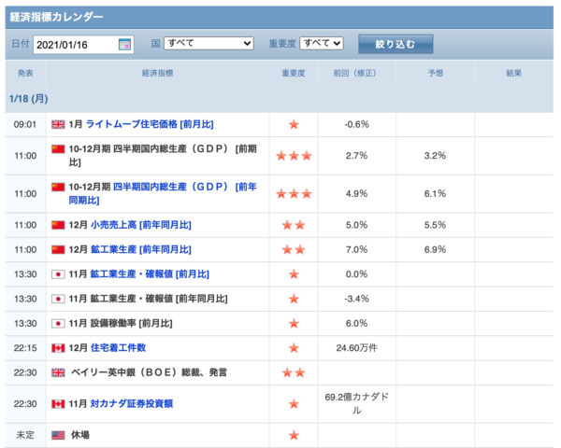561x448 pixels.
Task: Click the 22:15 time cell
Action: point(25,347)
